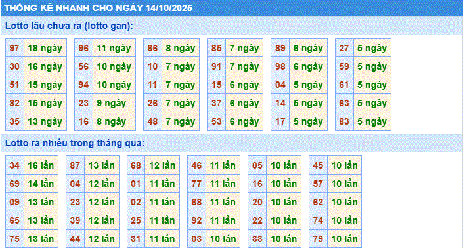The width and height of the screenshot is (463, 248).
Task: Click '5 ngày' beside number 59
Action: tap(372, 66)
